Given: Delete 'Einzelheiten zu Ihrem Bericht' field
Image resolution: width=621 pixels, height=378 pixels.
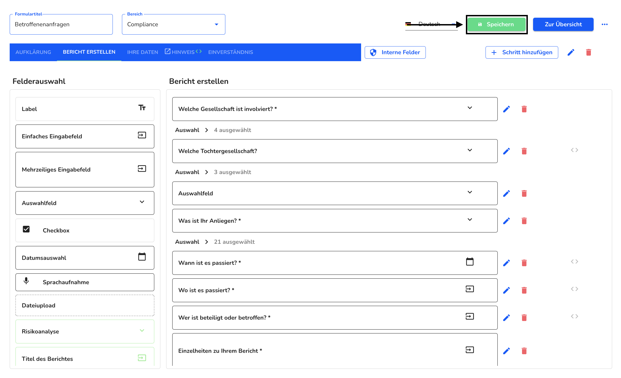Looking at the screenshot, I should (x=524, y=351).
